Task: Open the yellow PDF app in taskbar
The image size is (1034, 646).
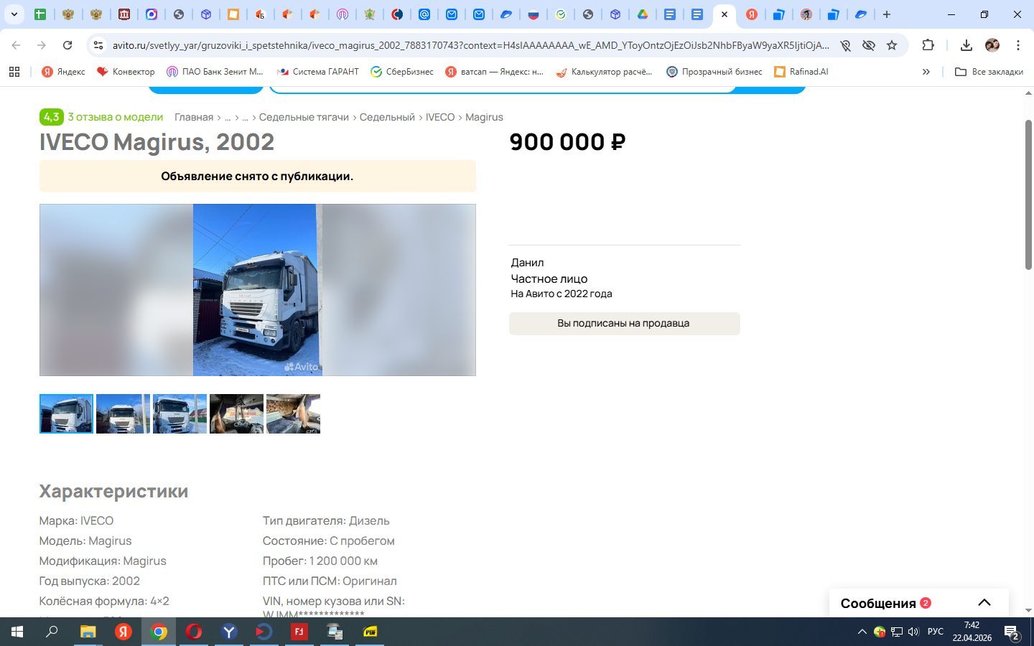Action: 371,632
